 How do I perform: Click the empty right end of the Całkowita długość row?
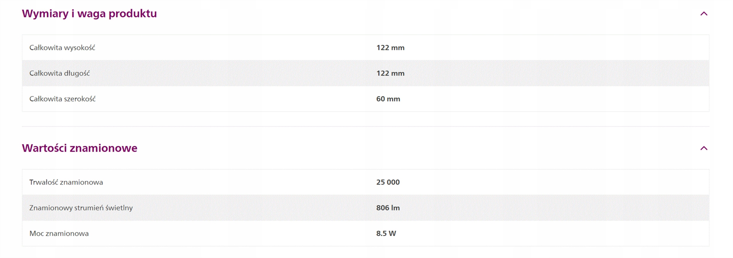tap(659, 73)
